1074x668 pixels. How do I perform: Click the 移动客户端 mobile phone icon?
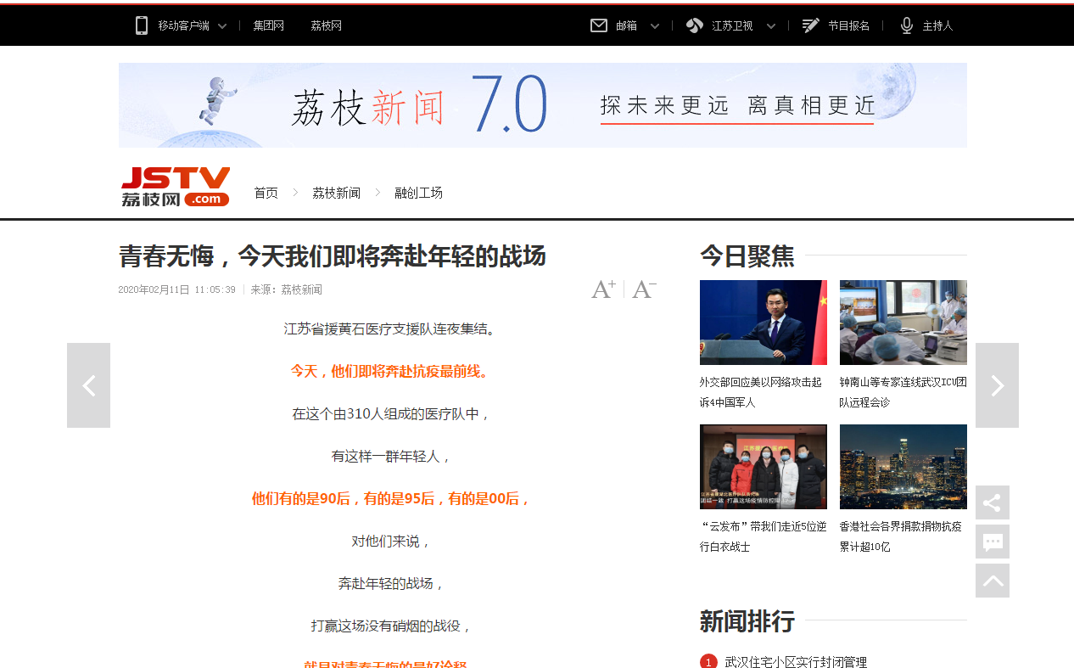(141, 25)
